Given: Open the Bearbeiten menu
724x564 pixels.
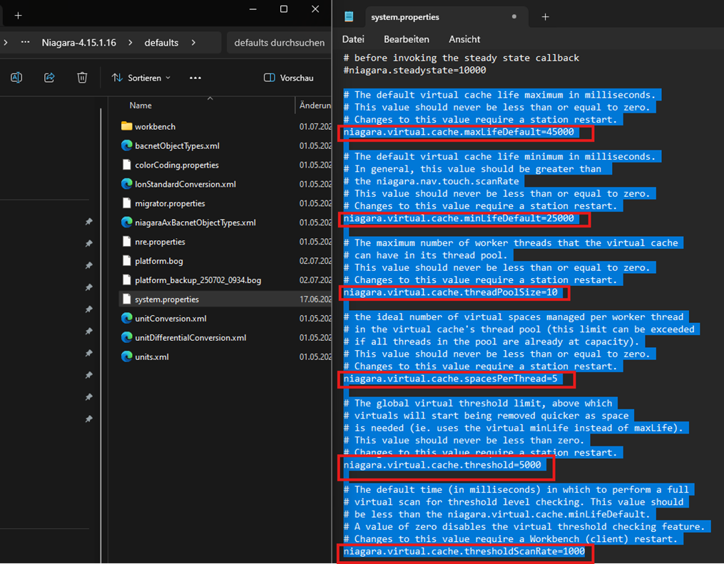Looking at the screenshot, I should (x=407, y=39).
